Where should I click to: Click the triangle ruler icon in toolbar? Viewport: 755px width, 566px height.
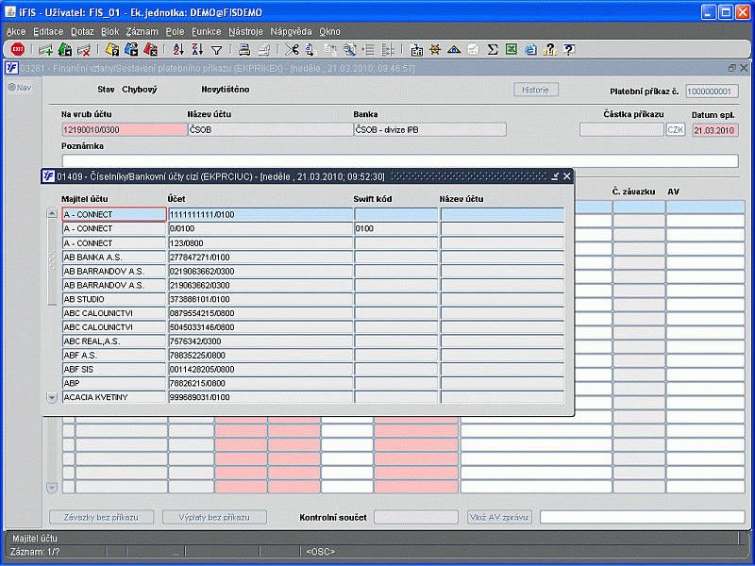(454, 50)
